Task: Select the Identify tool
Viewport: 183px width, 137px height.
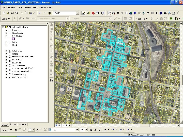Action: click(161, 13)
